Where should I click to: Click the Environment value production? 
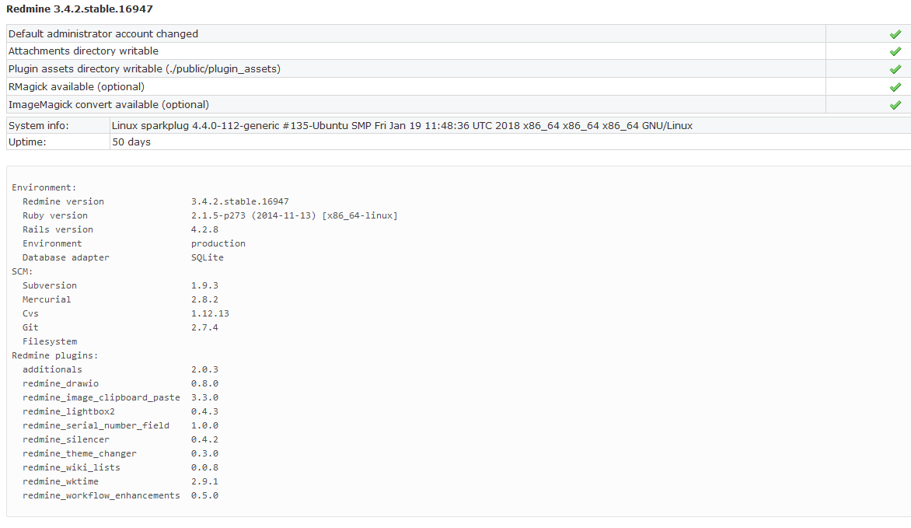tap(218, 243)
